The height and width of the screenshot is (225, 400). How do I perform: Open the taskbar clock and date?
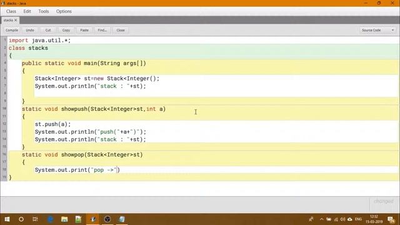tap(374, 219)
